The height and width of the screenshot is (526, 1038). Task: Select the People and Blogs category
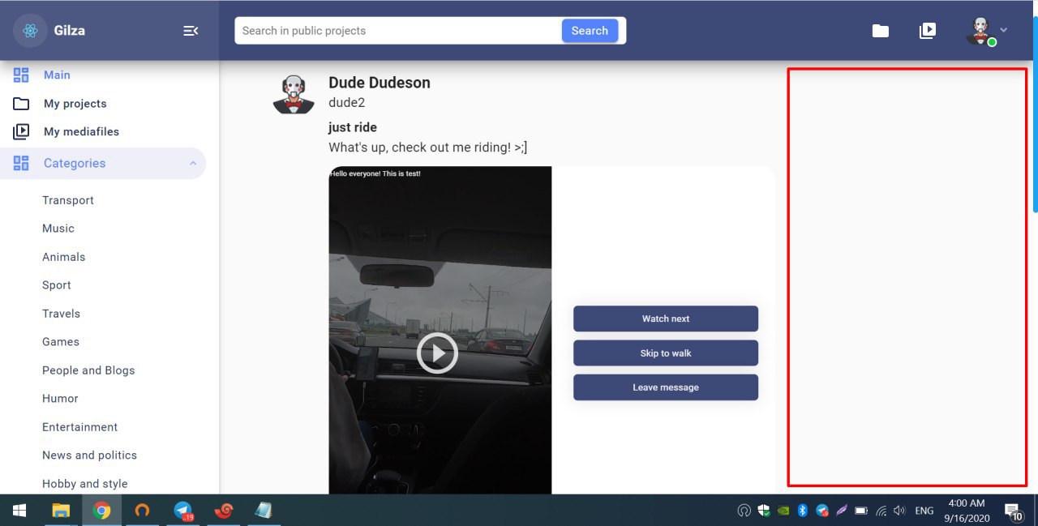click(x=88, y=370)
